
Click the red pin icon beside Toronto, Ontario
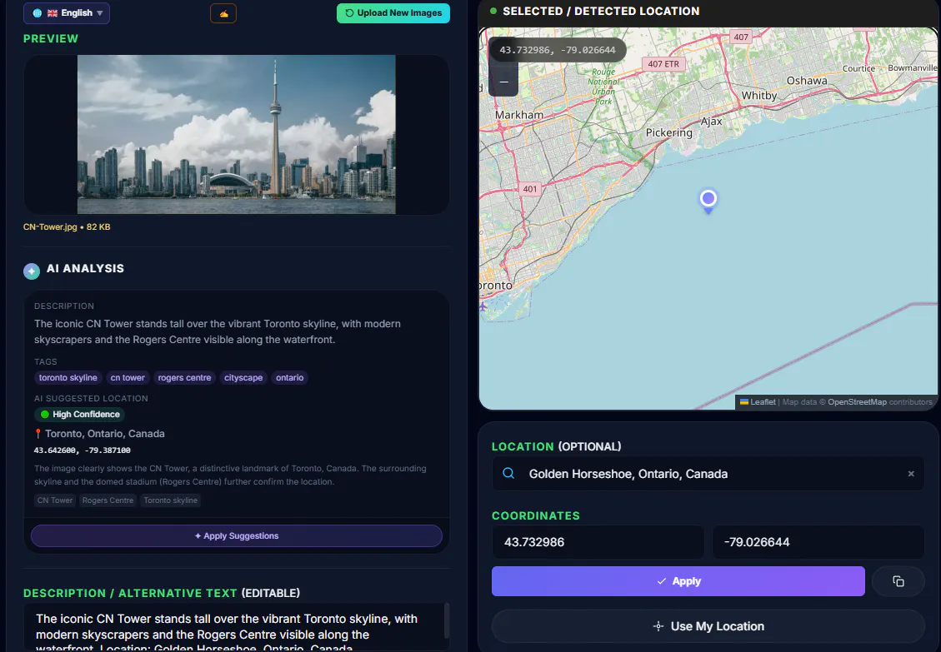(x=38, y=434)
